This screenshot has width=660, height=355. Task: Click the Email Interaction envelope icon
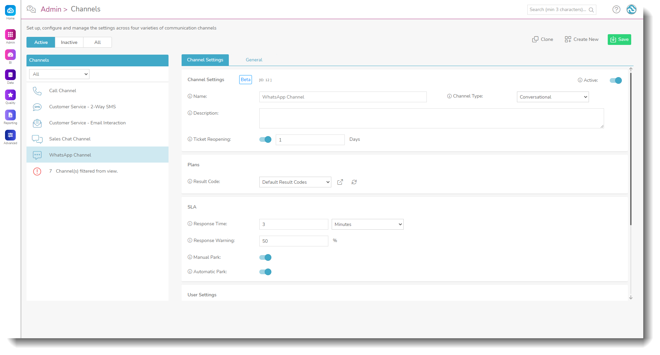click(x=37, y=123)
